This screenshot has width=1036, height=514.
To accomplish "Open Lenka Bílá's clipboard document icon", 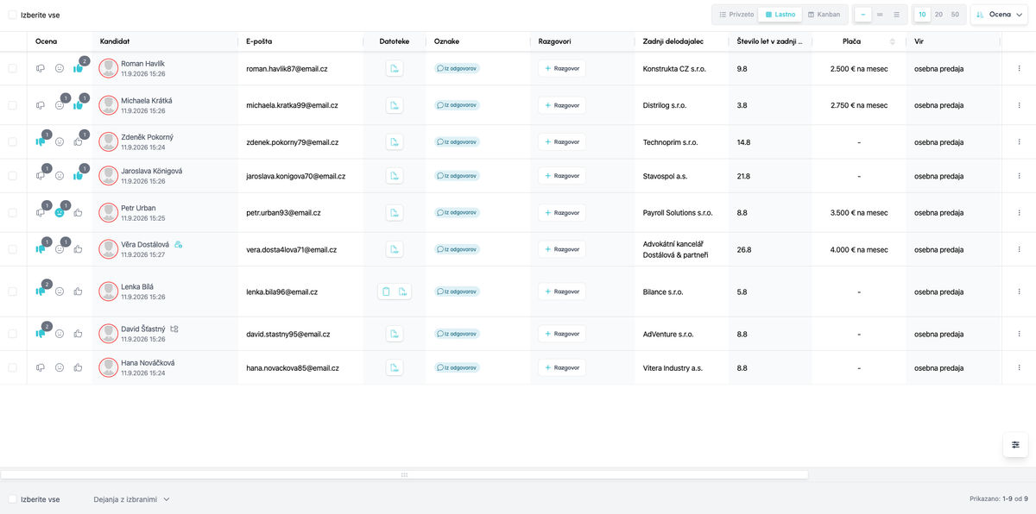I will pyautogui.click(x=386, y=291).
